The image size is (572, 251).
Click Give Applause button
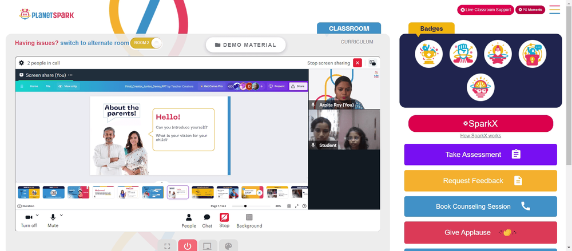tap(480, 232)
